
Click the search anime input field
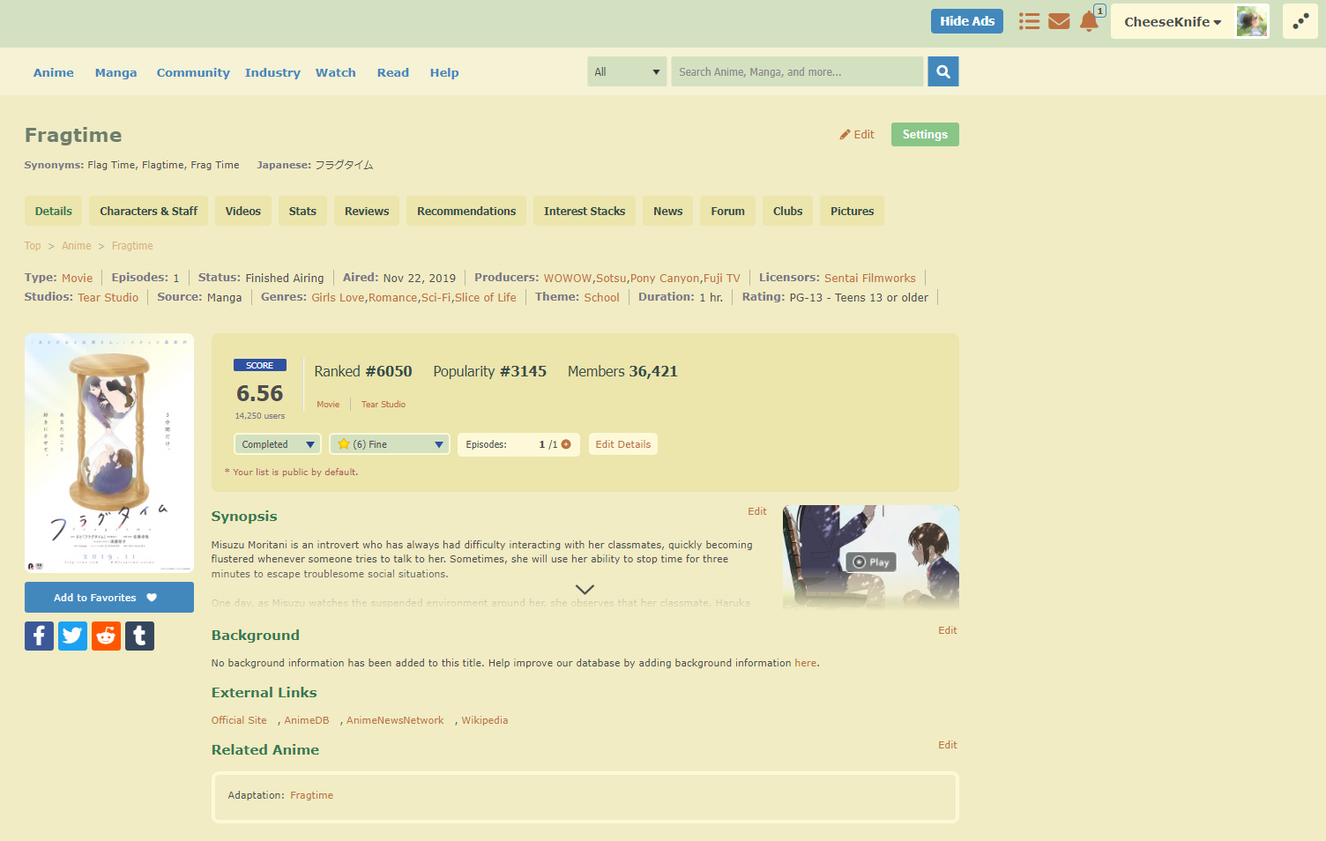(796, 72)
